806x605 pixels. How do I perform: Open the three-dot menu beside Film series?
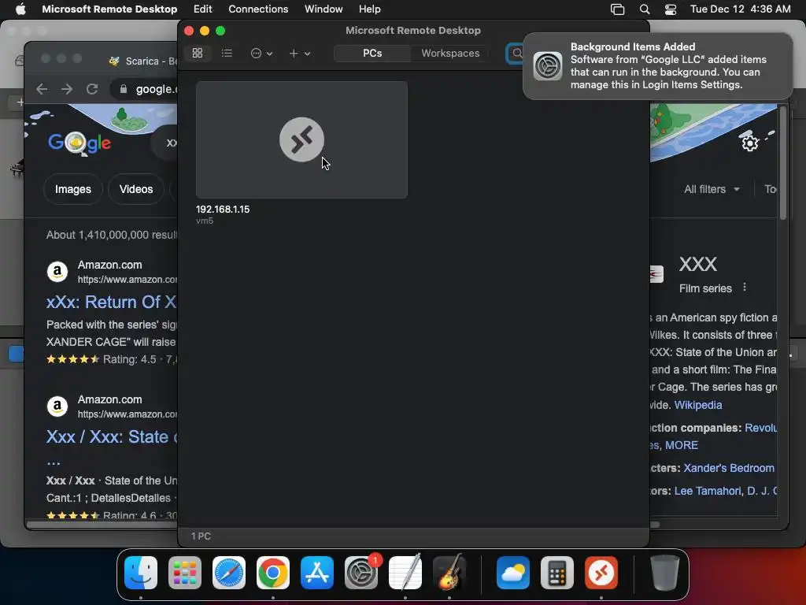[745, 288]
